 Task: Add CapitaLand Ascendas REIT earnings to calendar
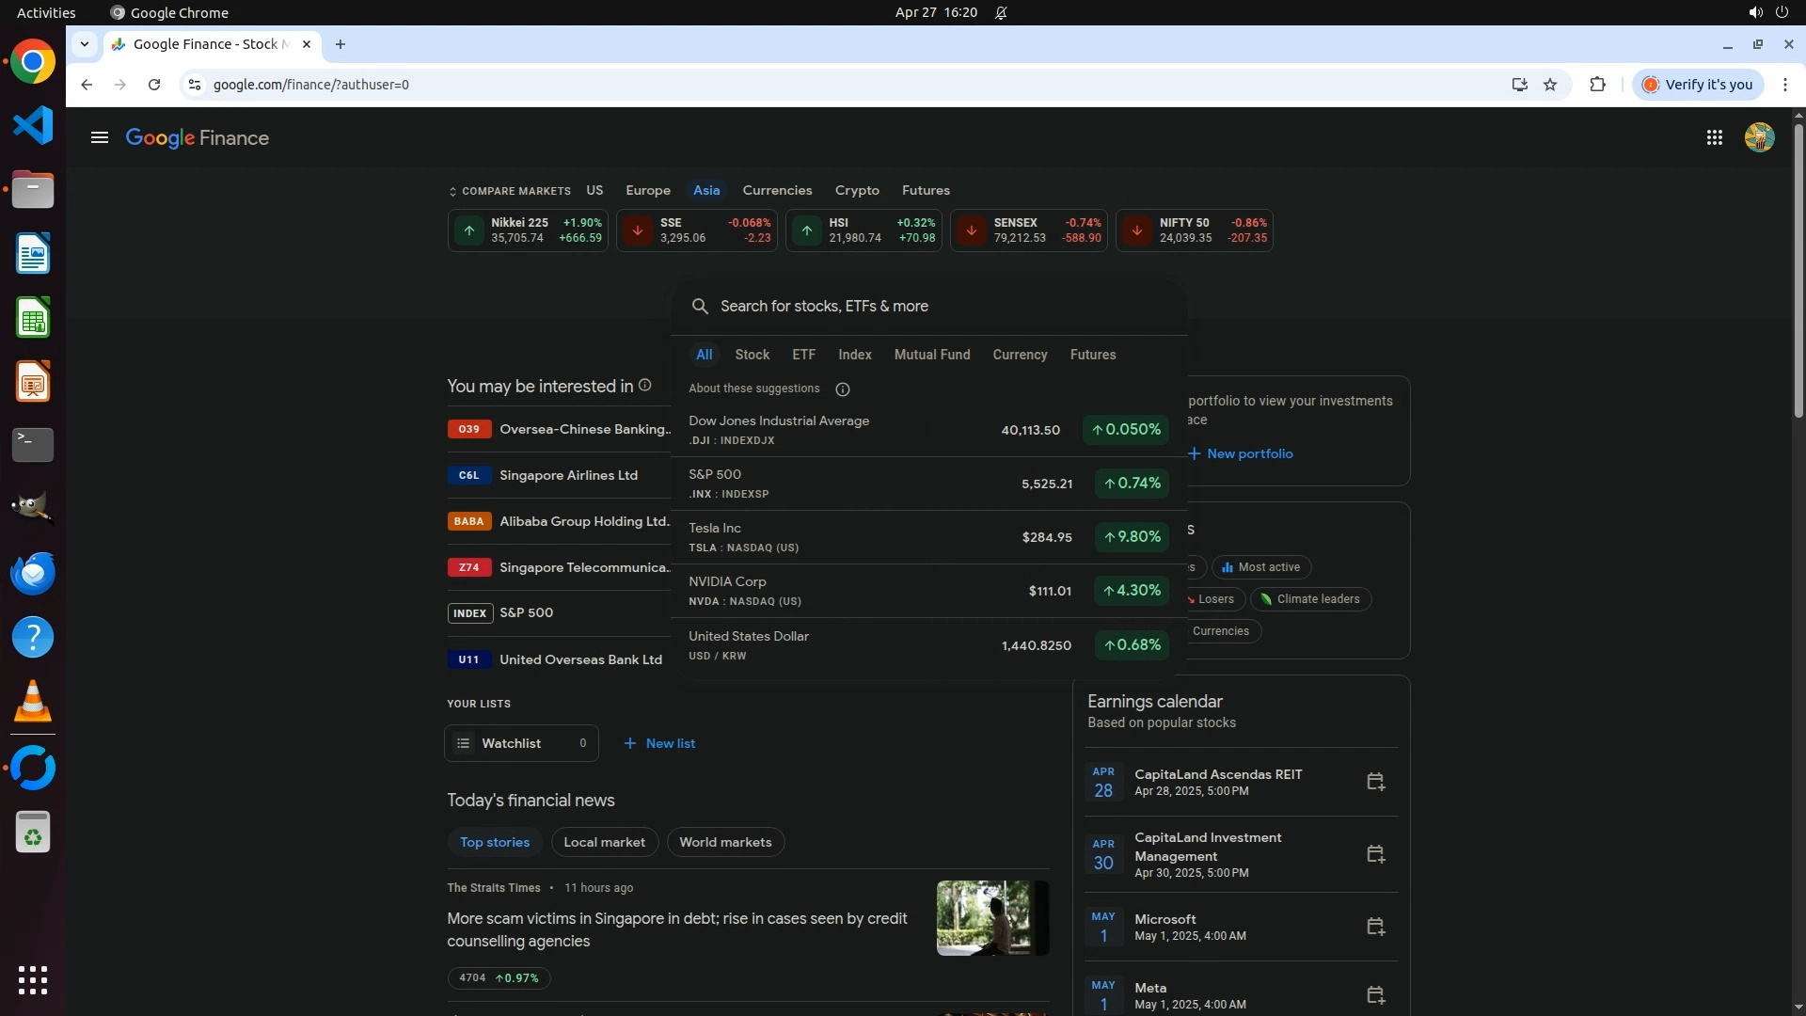[1375, 782]
